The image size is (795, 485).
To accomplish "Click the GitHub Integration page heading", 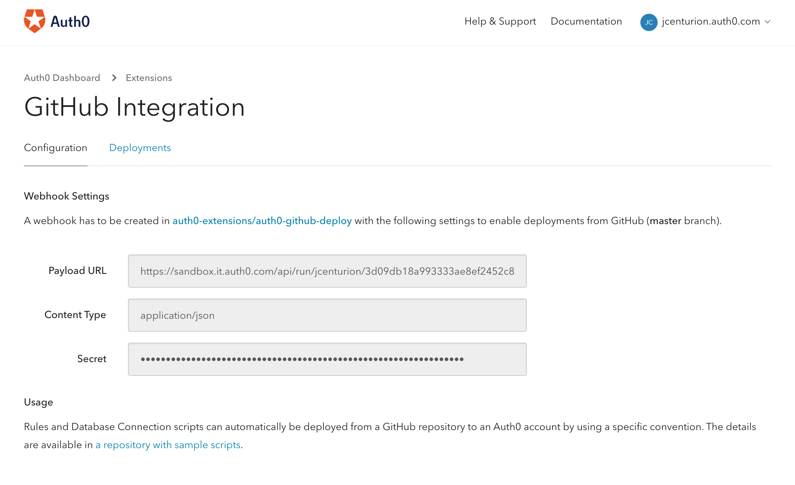I will click(134, 108).
